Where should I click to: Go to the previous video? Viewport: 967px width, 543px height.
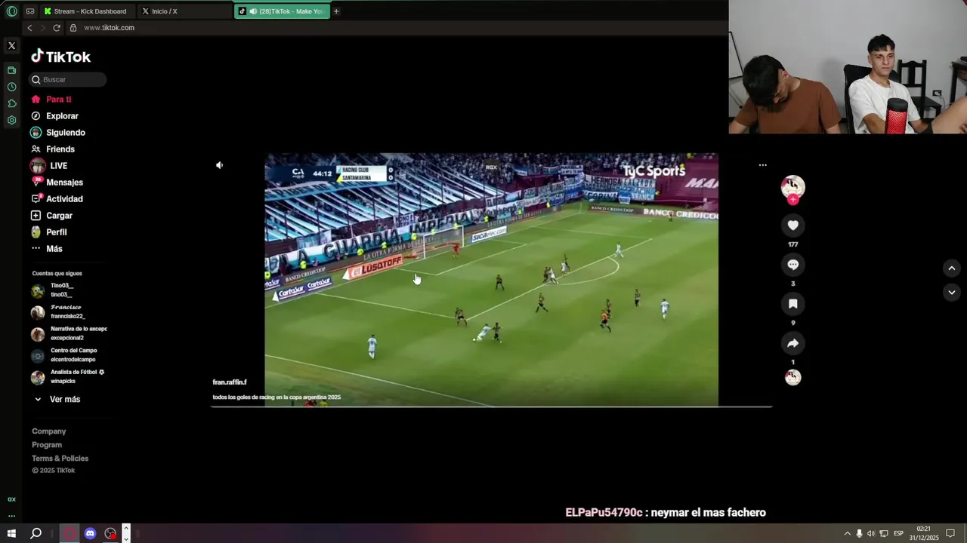(951, 268)
